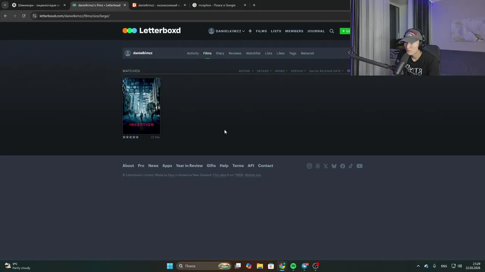Show hidden system tray icons chevron
This screenshot has width=485, height=272.
418,266
